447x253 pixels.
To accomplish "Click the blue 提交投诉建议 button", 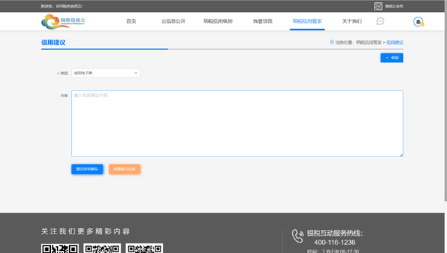I will click(87, 169).
